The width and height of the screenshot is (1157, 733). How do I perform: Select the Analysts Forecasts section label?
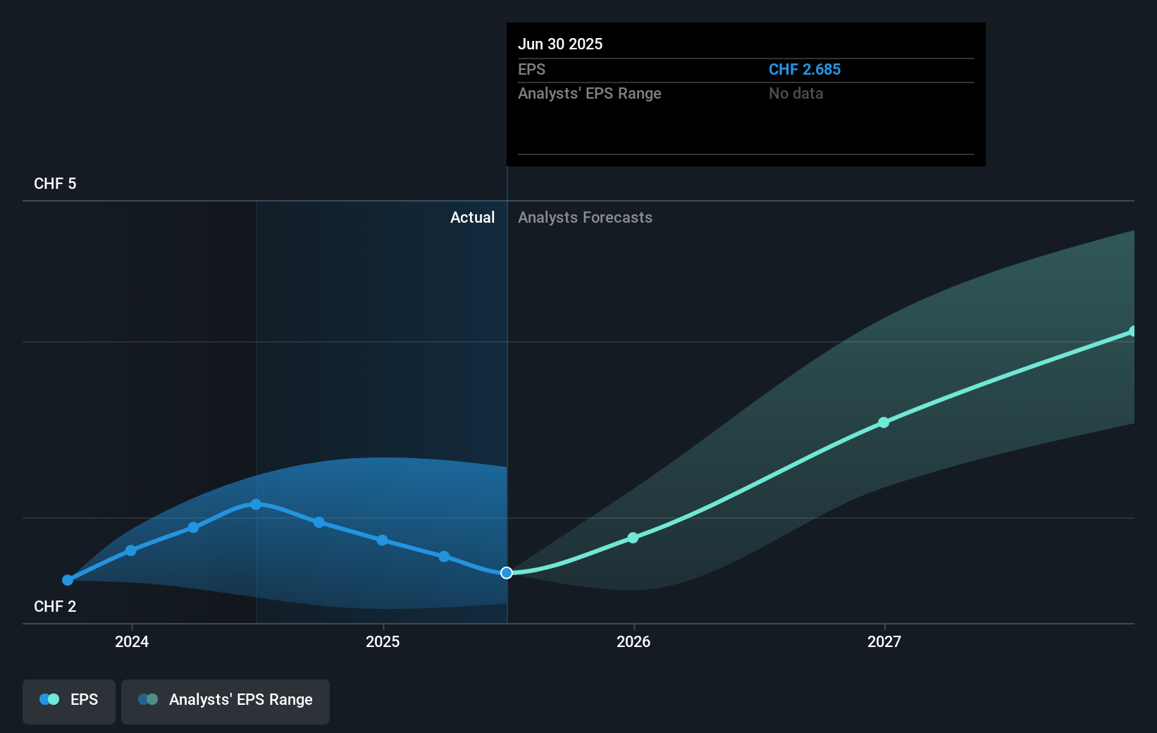point(585,217)
